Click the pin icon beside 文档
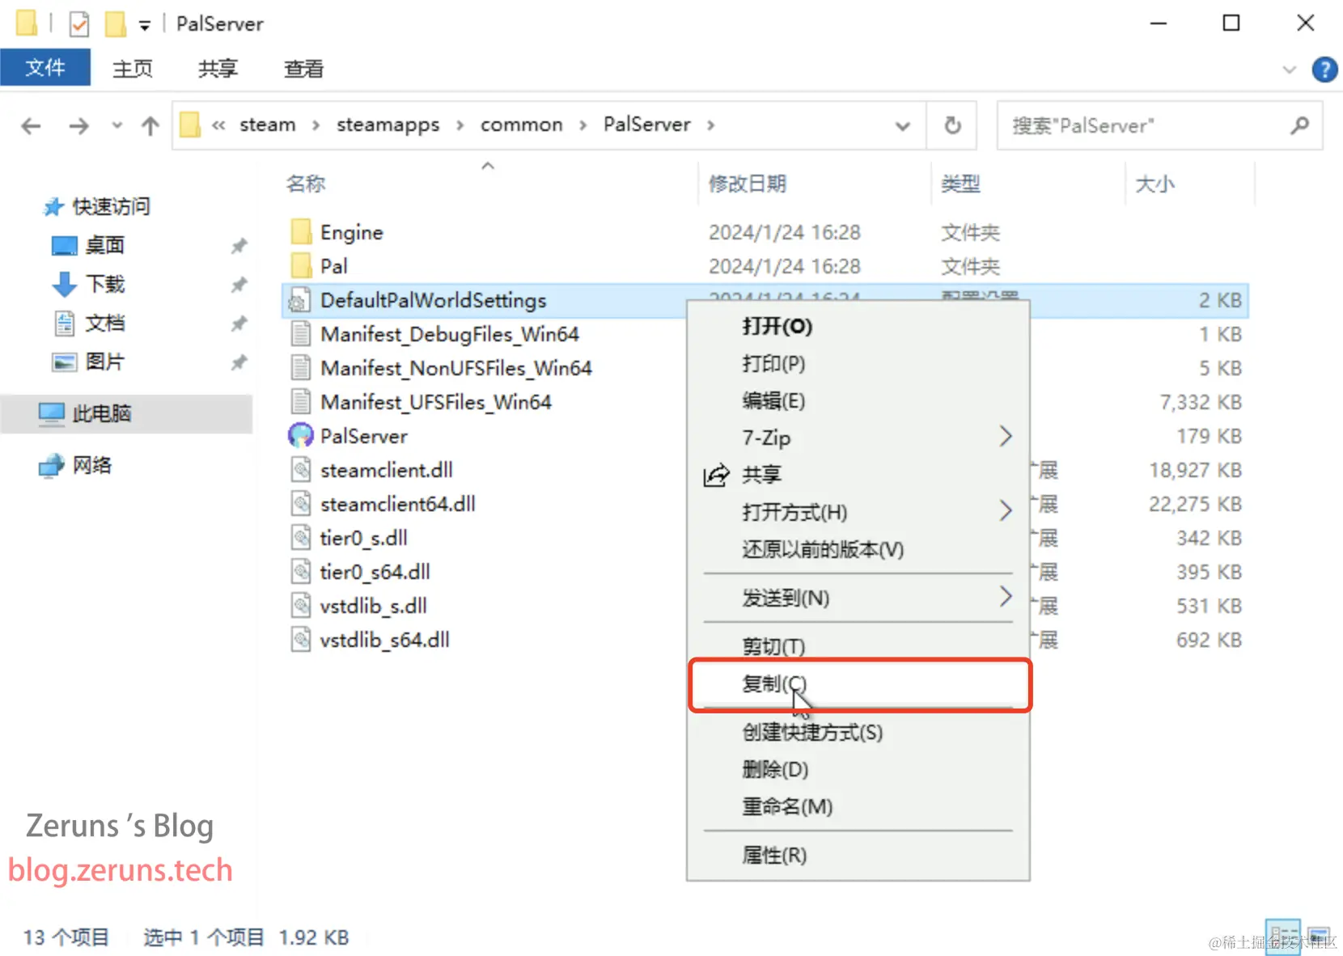1343x956 pixels. (239, 324)
